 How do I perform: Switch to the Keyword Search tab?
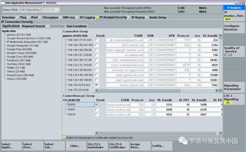34,26
